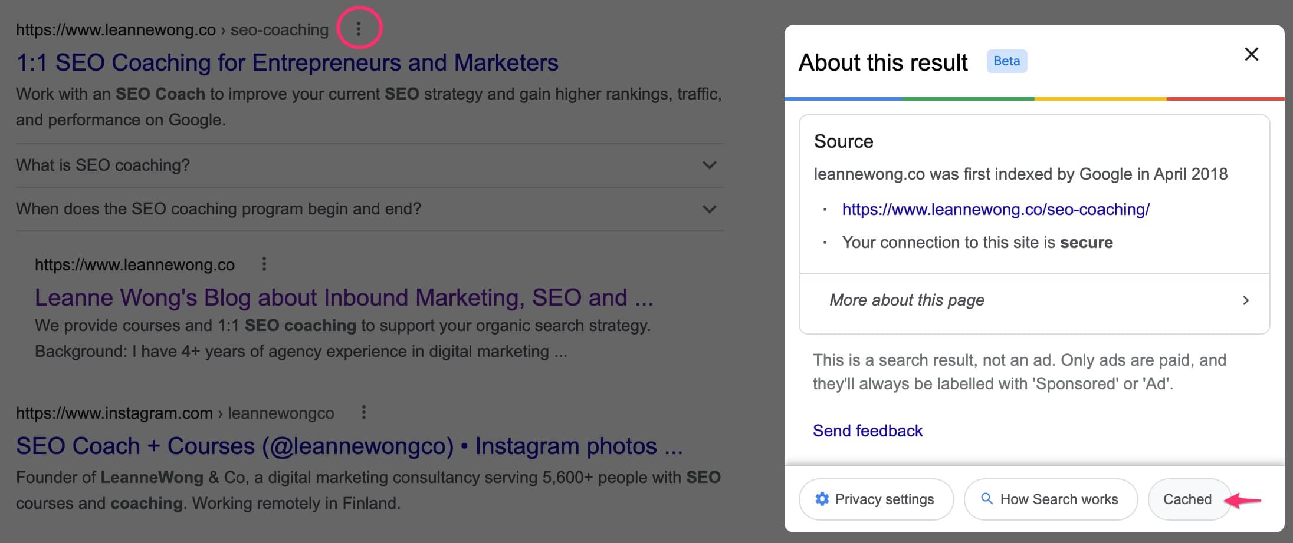Open the circled three-dot menu on the SEO Coaching result

tap(359, 29)
